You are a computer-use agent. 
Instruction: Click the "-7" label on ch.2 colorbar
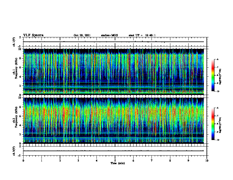(217, 116)
